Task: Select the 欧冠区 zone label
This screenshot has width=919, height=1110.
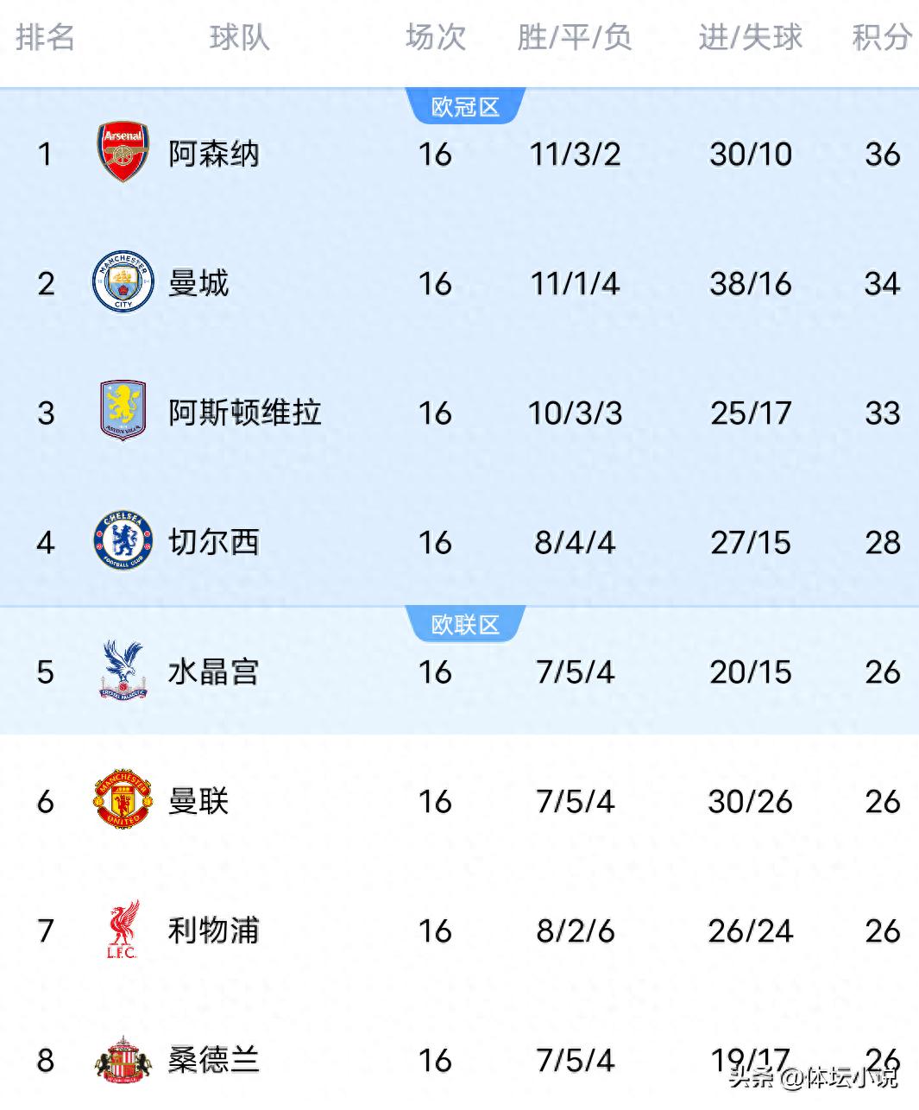Action: pyautogui.click(x=465, y=106)
